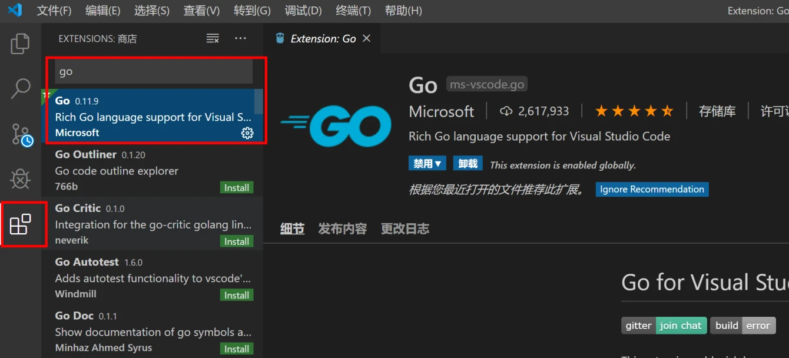Screen dimensions: 789x358
Task: Open the Source Control view
Action: 21,134
